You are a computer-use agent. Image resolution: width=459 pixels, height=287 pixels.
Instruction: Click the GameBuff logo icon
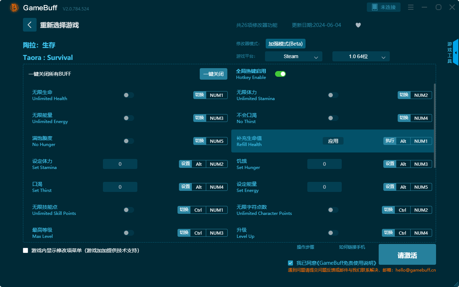pos(14,8)
